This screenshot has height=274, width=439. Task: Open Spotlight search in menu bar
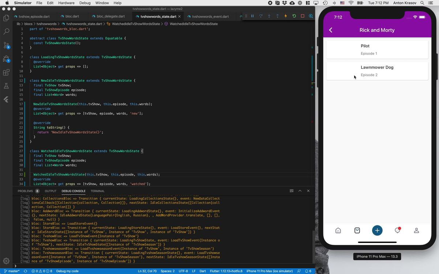422,3
